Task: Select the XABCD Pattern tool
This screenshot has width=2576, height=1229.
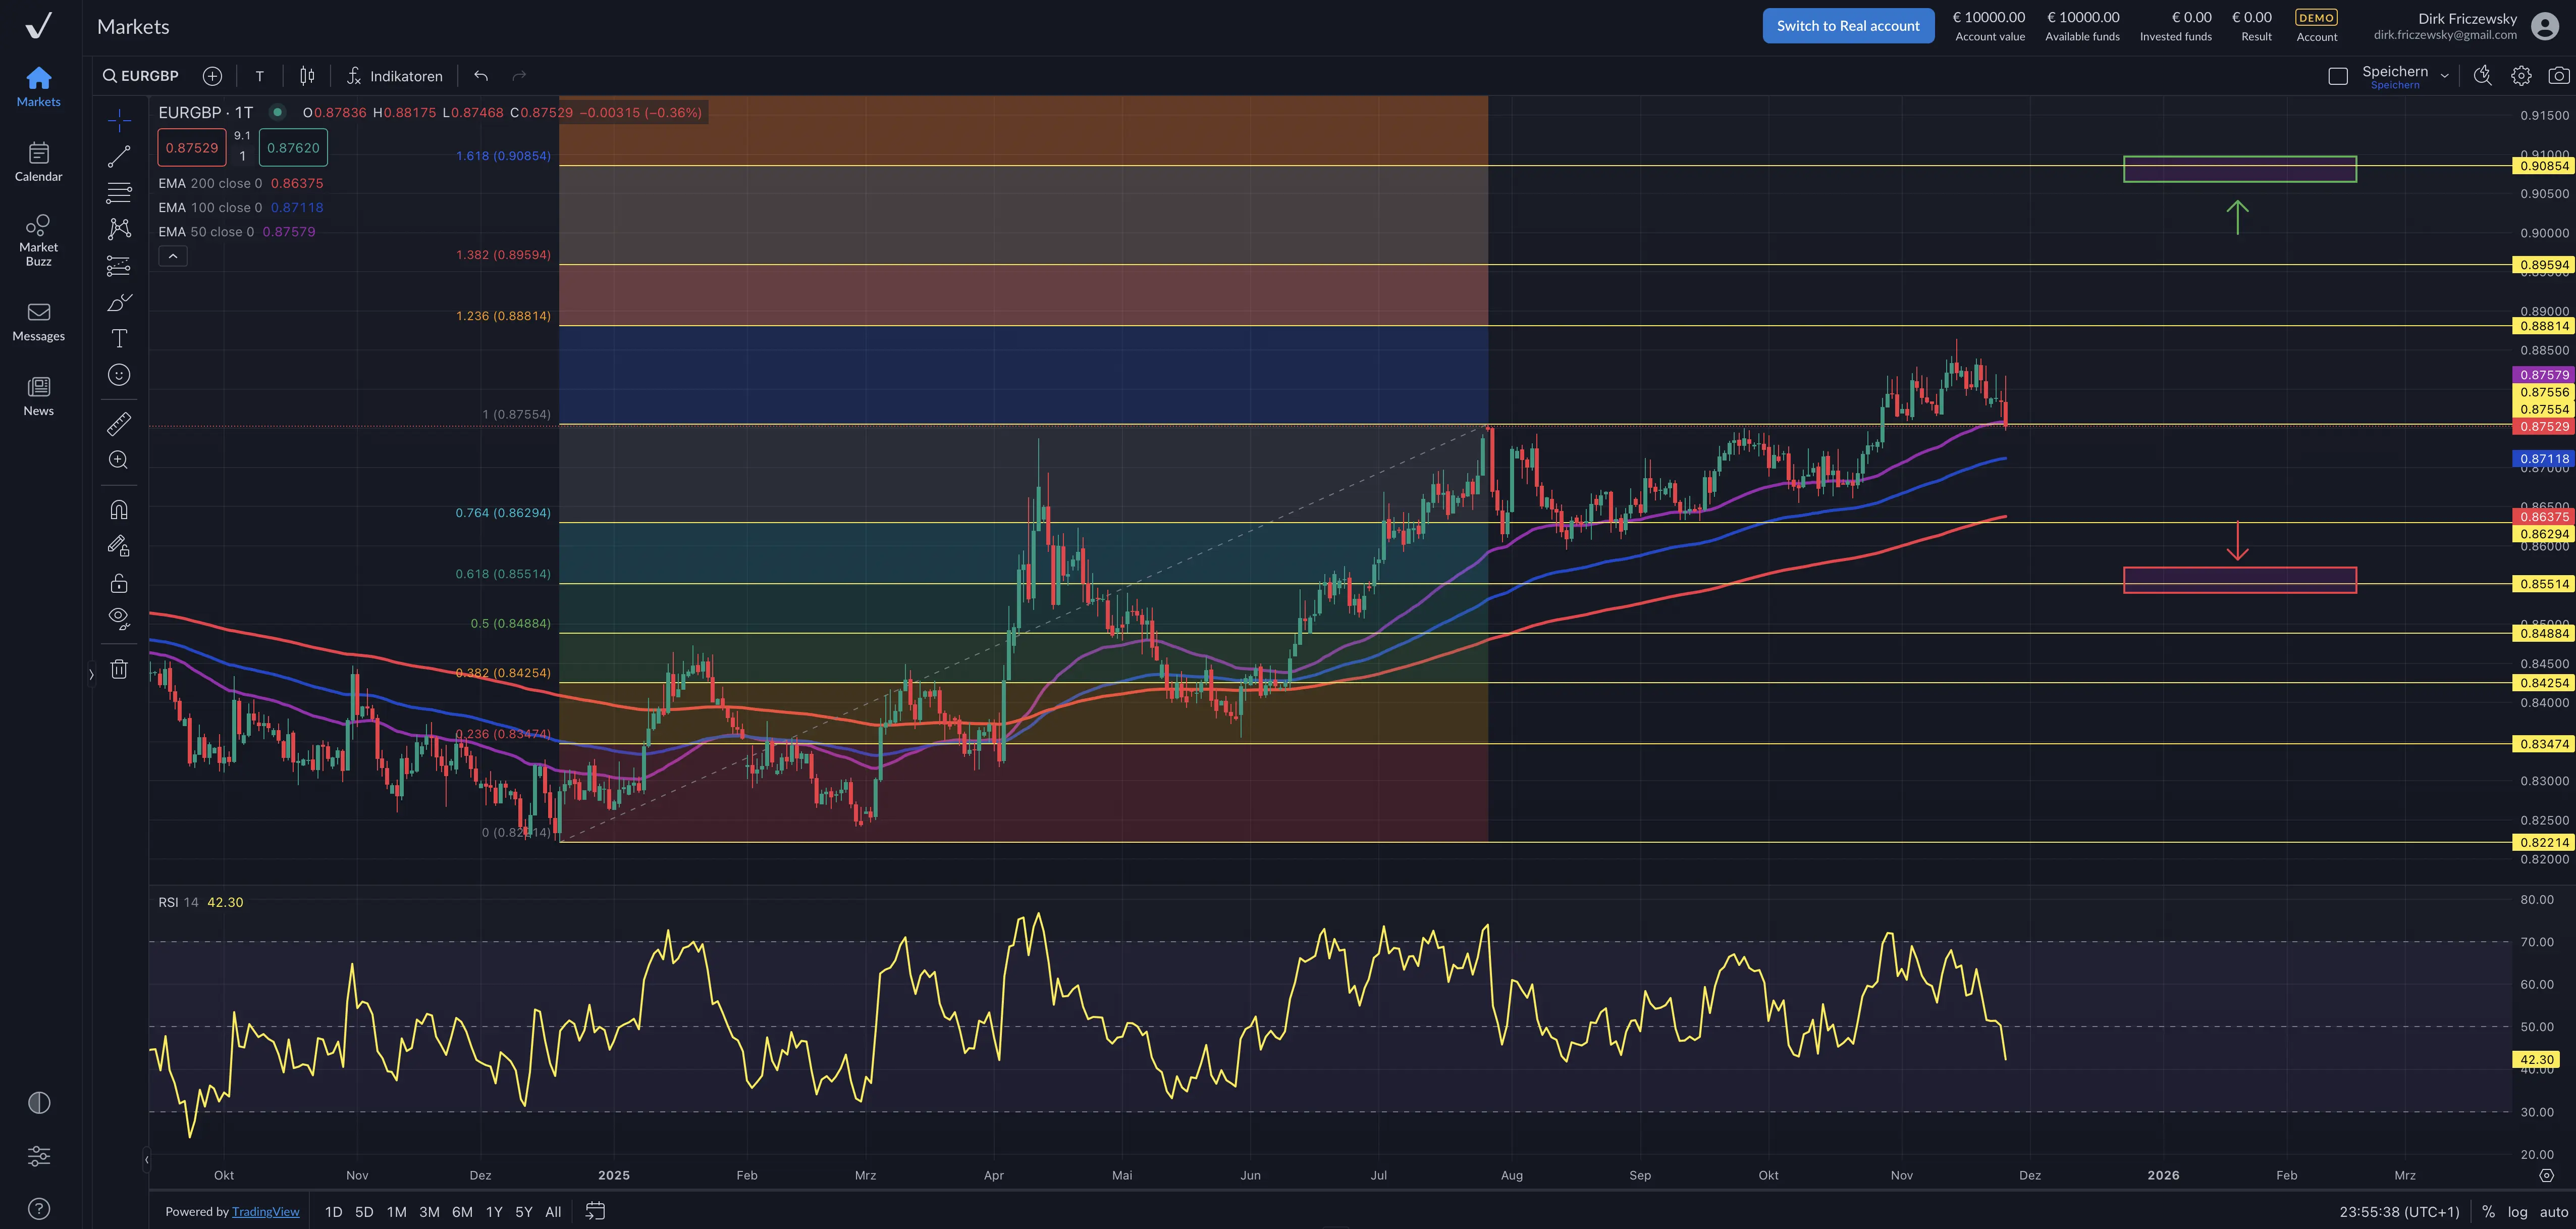Action: [x=119, y=229]
